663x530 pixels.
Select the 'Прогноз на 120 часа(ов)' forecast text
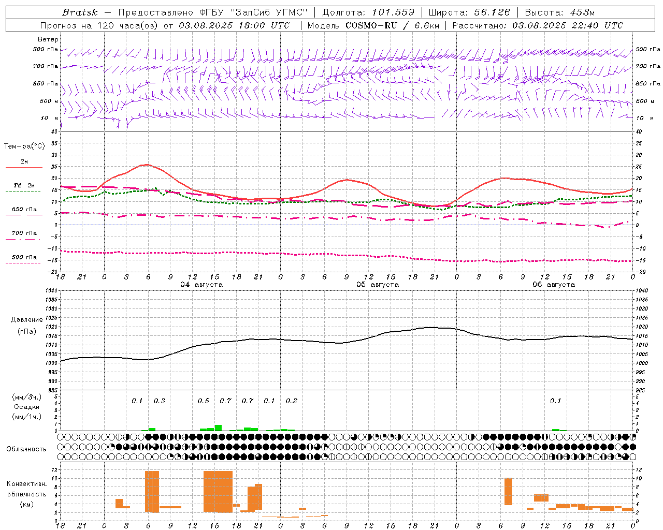click(x=99, y=25)
